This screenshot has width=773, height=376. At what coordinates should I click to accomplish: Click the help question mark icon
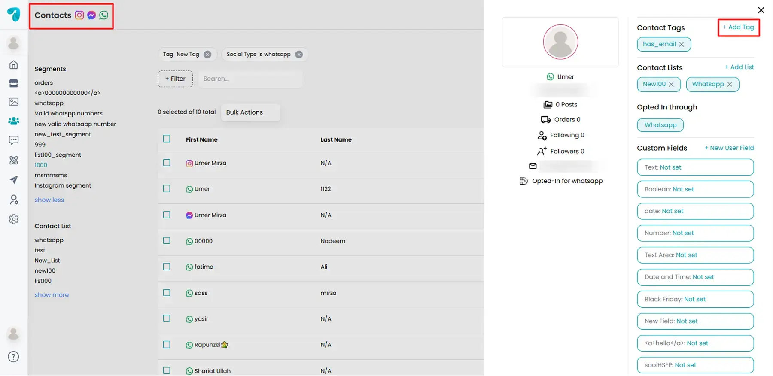(14, 357)
